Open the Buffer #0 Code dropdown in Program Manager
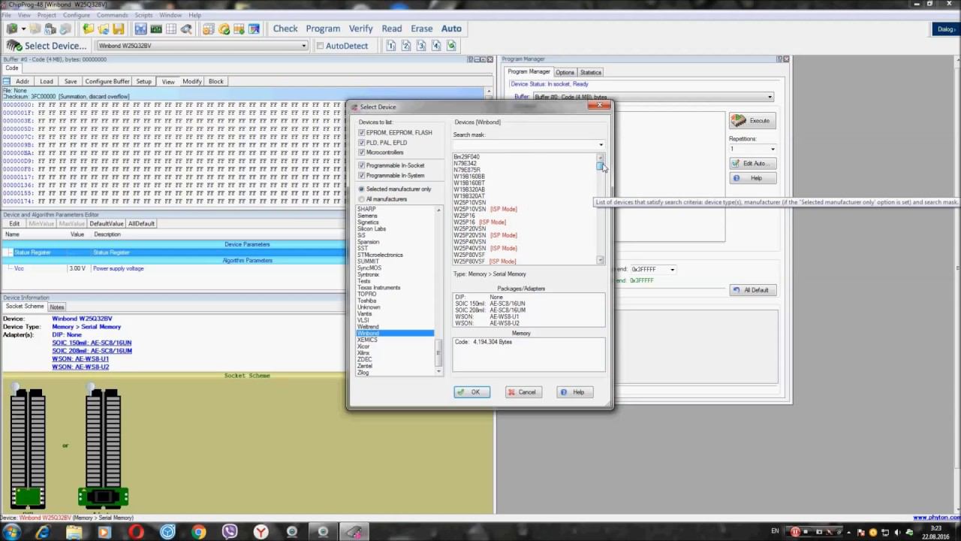The width and height of the screenshot is (961, 541). [x=769, y=97]
